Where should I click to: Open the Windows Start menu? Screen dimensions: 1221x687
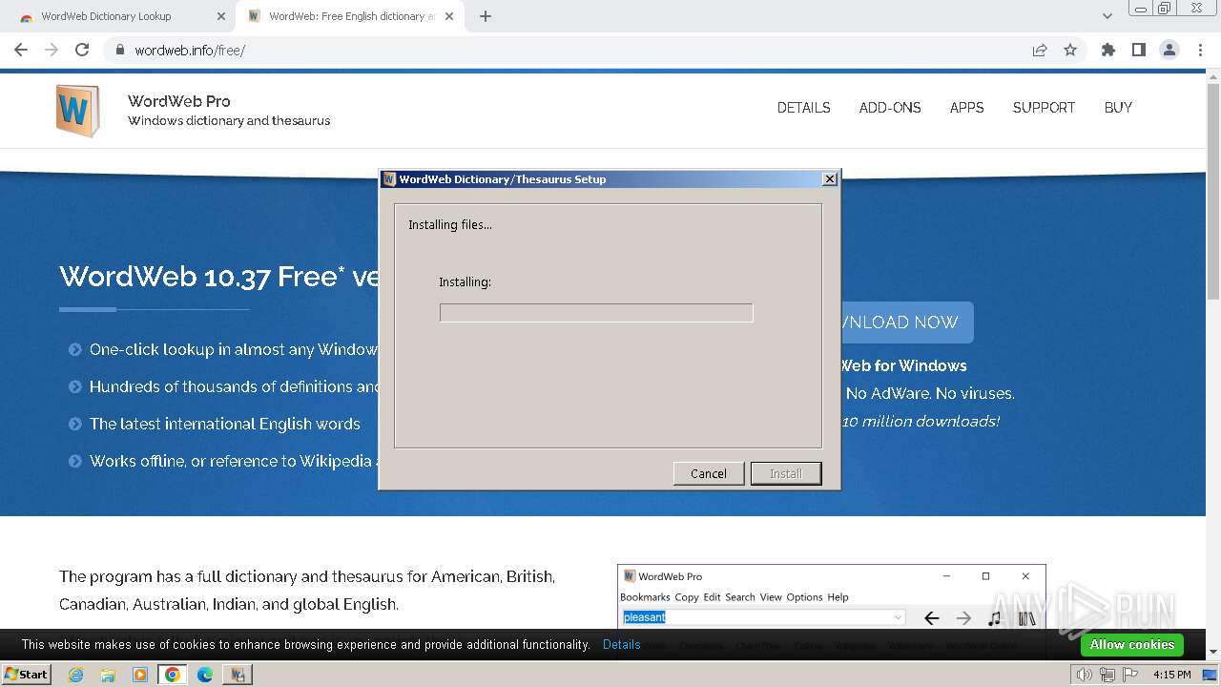26,674
